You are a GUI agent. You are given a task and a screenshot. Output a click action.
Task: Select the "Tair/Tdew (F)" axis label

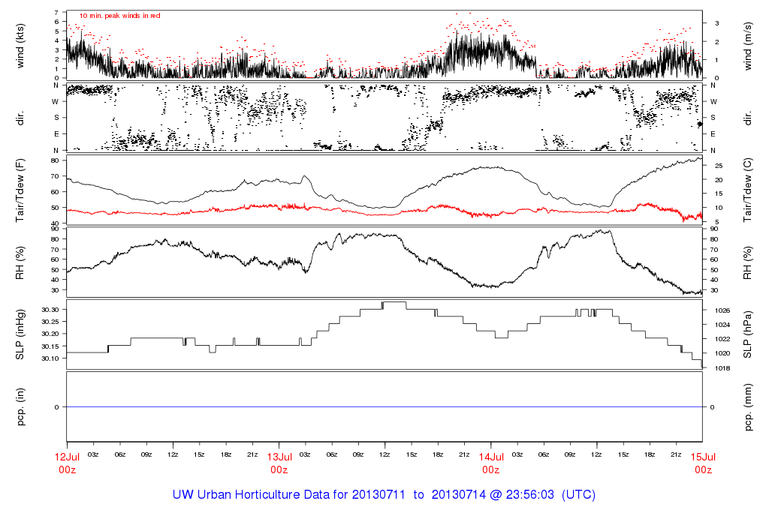click(20, 190)
